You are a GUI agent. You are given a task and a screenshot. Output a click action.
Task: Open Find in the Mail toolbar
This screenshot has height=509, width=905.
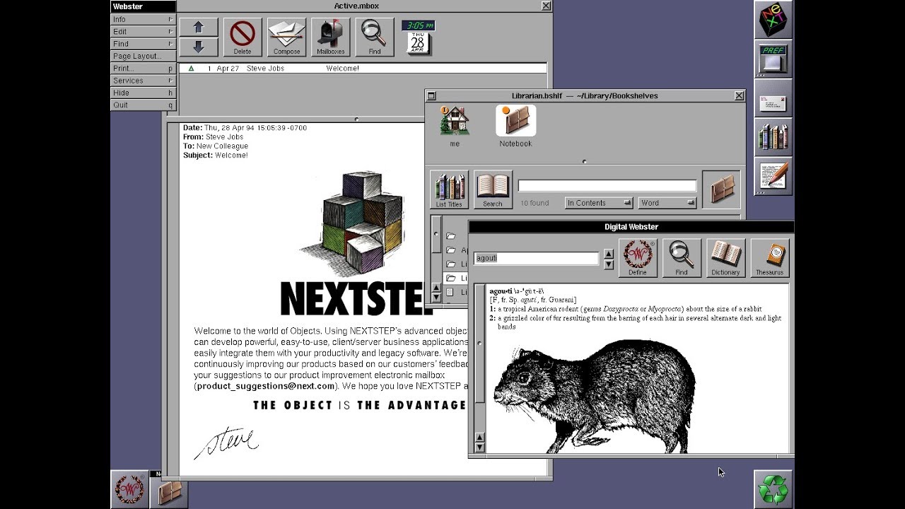pos(375,37)
